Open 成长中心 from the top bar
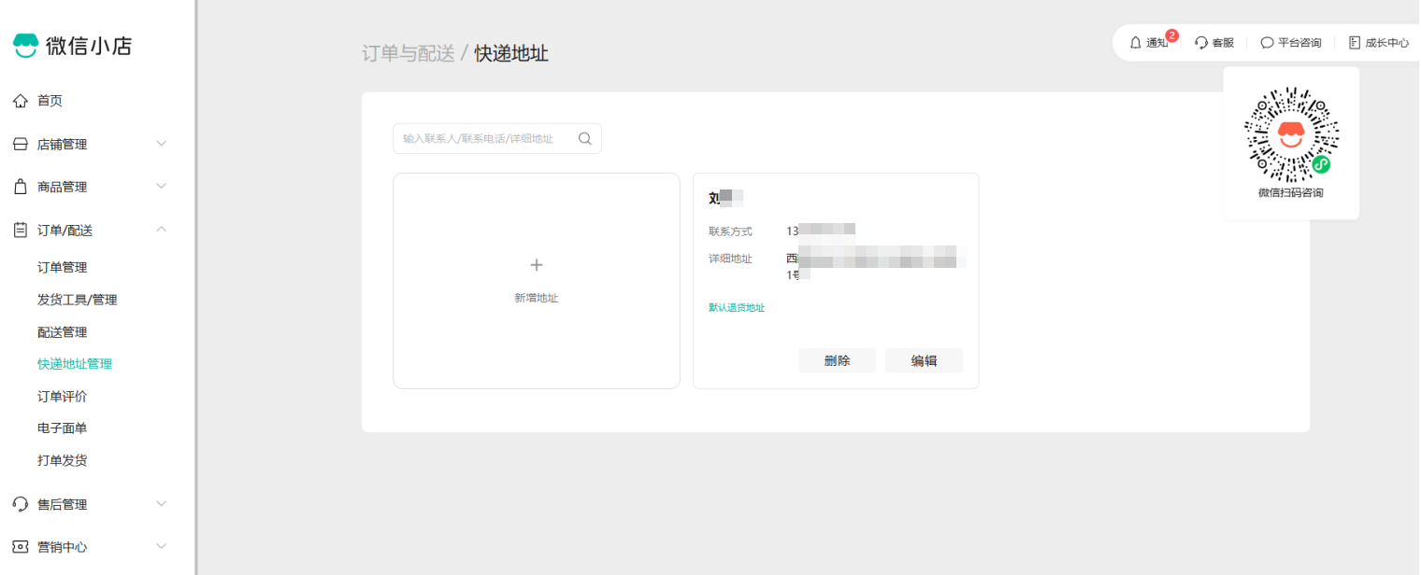Image resolution: width=1421 pixels, height=575 pixels. [1379, 43]
